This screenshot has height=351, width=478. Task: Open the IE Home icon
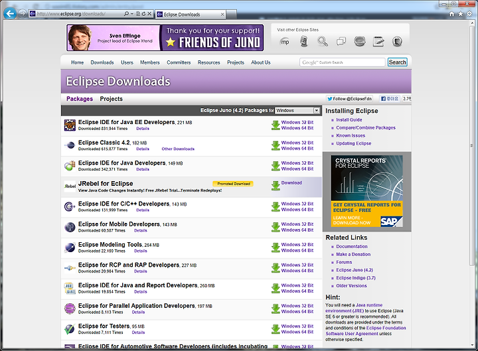click(452, 14)
